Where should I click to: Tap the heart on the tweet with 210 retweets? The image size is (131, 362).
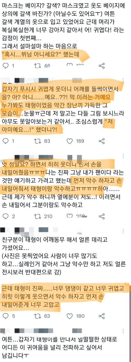70,216
